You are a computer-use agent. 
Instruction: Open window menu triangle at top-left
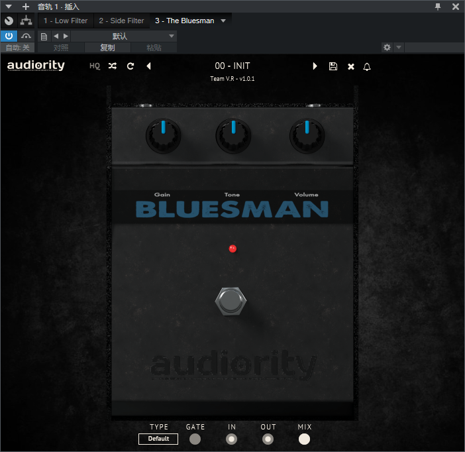[x=9, y=6]
